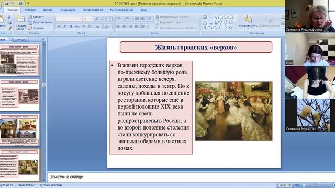Image resolution: width=335 pixels, height=188 pixels.
Task: Open the font size combo box
Action: 87,19
